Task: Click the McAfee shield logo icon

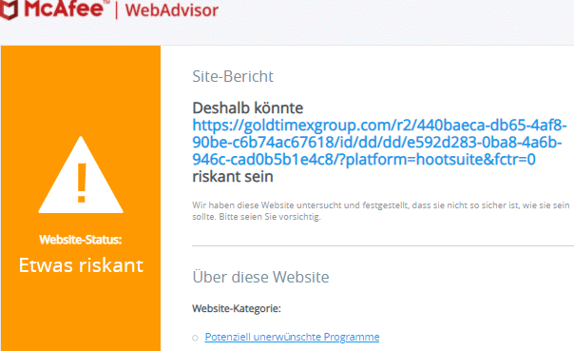Action: pyautogui.click(x=9, y=9)
